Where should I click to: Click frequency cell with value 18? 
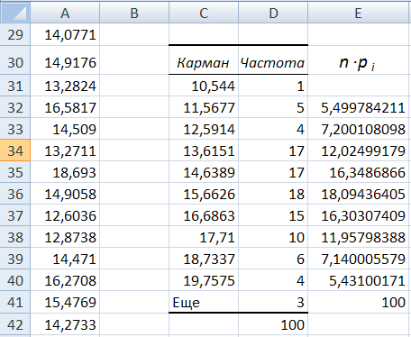(x=273, y=194)
